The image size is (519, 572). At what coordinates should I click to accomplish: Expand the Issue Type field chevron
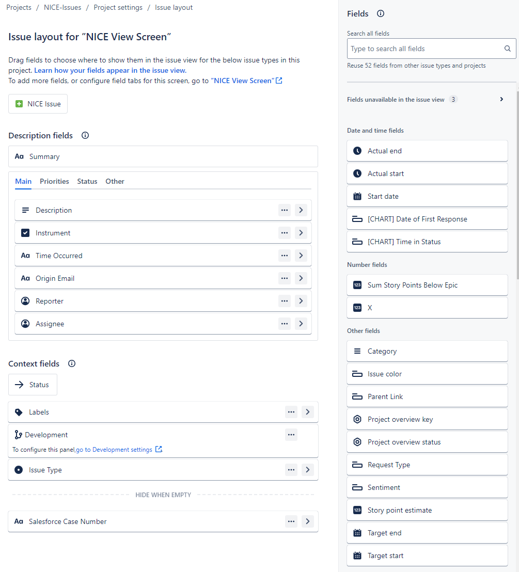pyautogui.click(x=308, y=469)
